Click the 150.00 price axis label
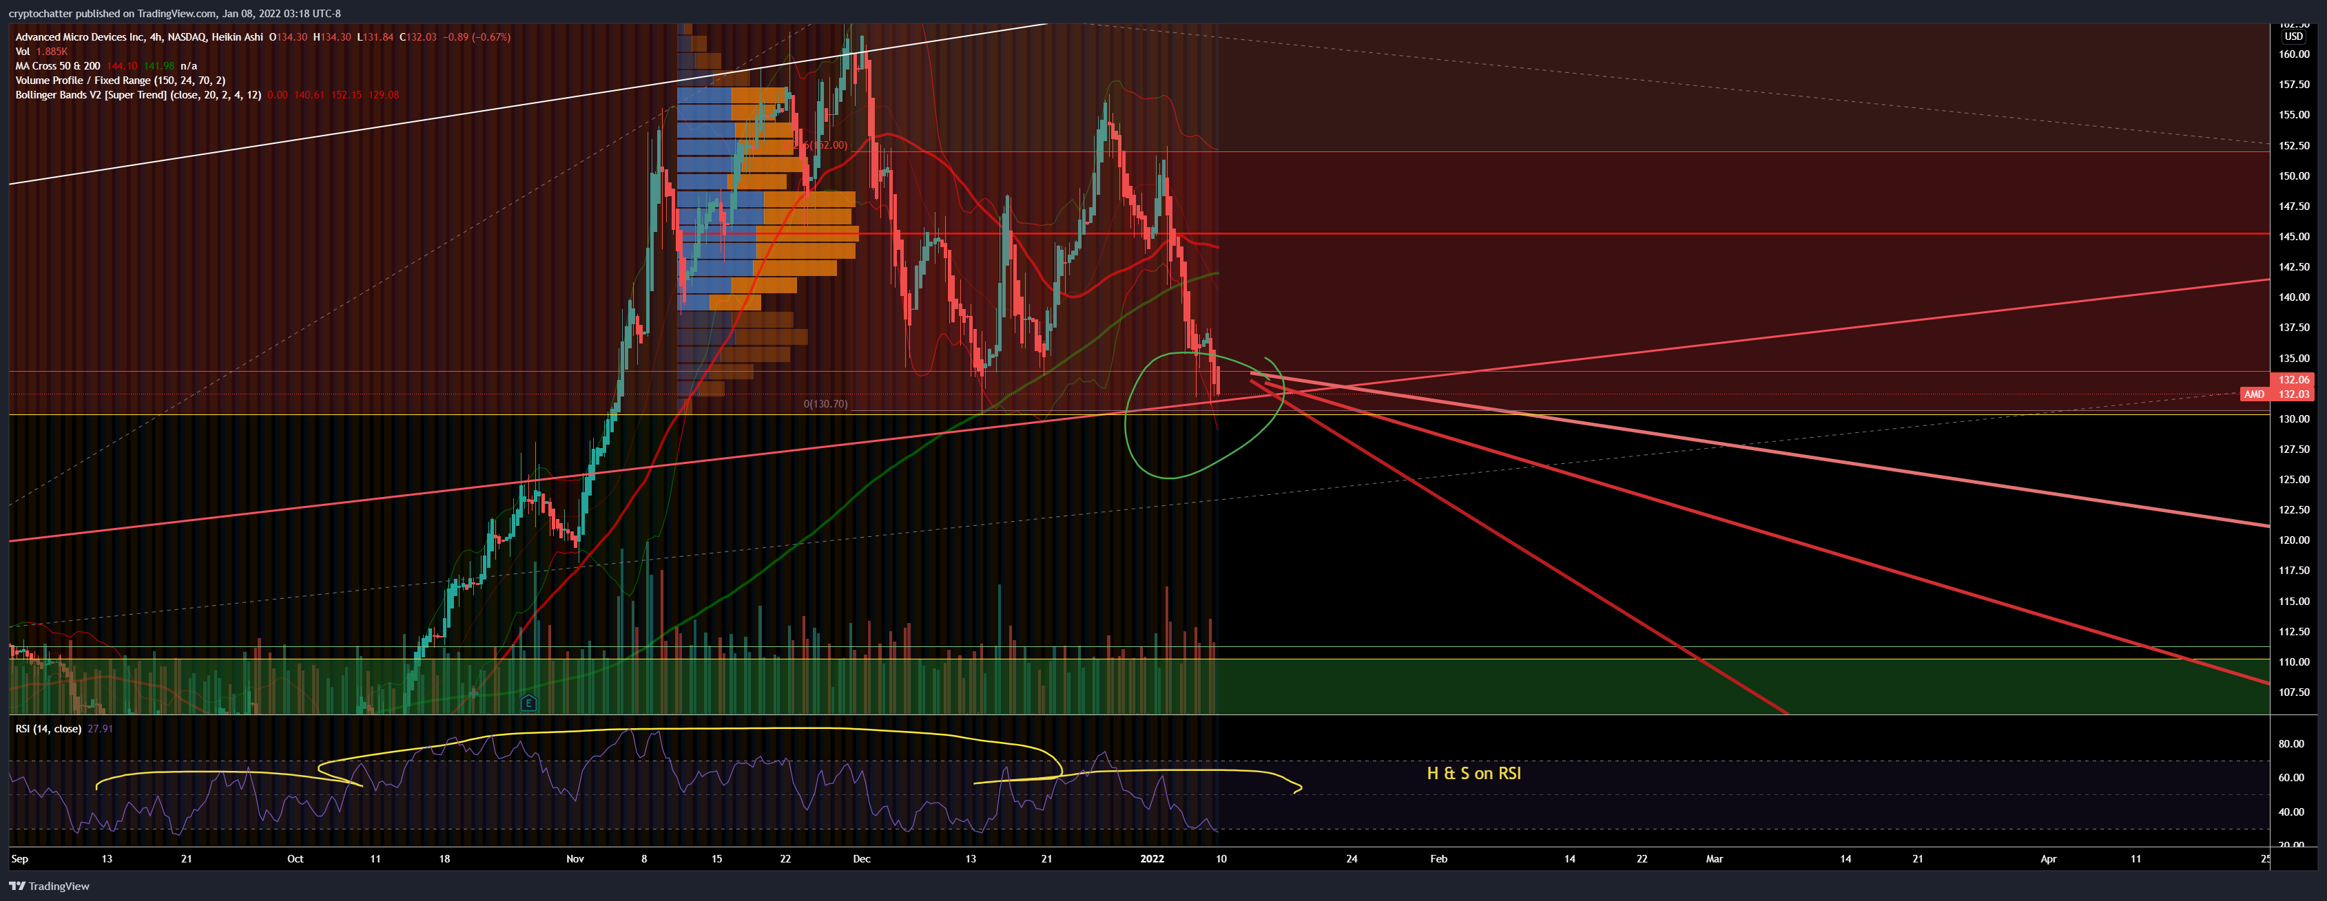 (2293, 176)
